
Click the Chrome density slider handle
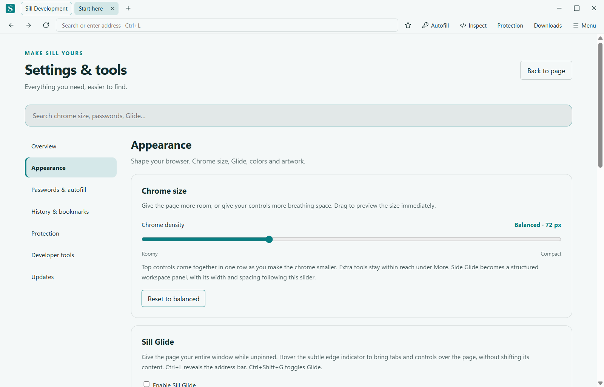point(269,239)
